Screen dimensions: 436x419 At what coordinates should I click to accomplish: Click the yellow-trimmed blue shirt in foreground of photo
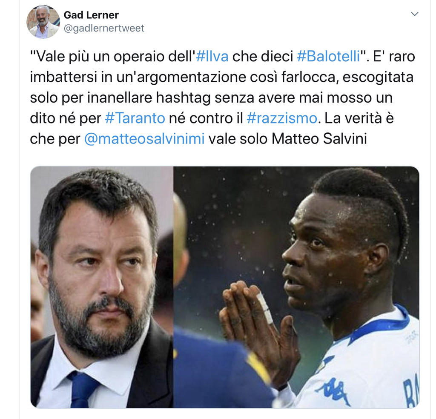point(220,370)
